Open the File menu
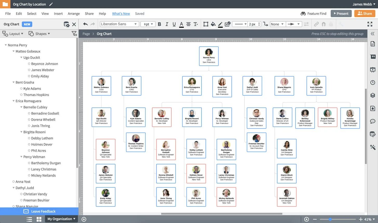Viewport: 378px width, 223px height. click(8, 13)
